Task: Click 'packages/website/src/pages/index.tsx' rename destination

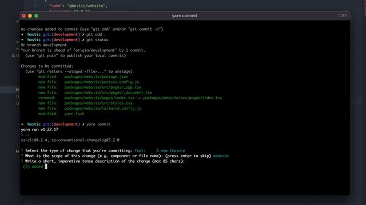Action: (182, 98)
